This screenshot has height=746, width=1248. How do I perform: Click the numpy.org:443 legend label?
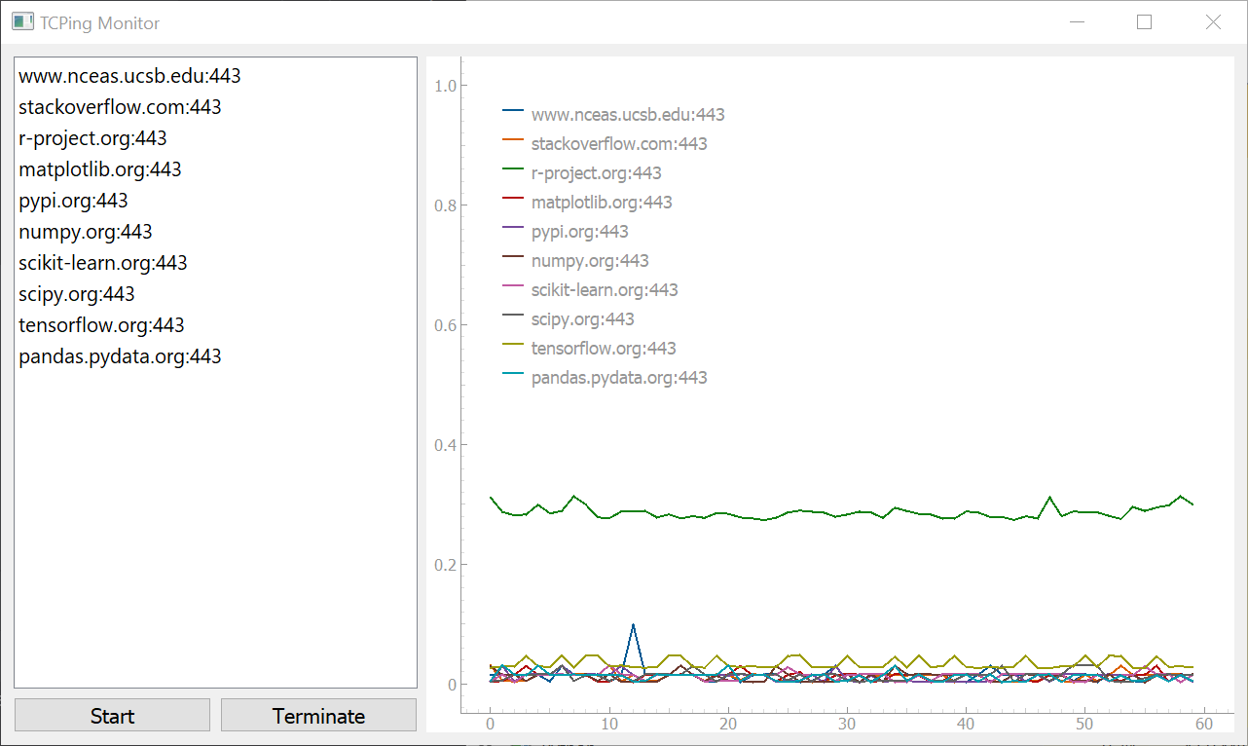(x=590, y=261)
